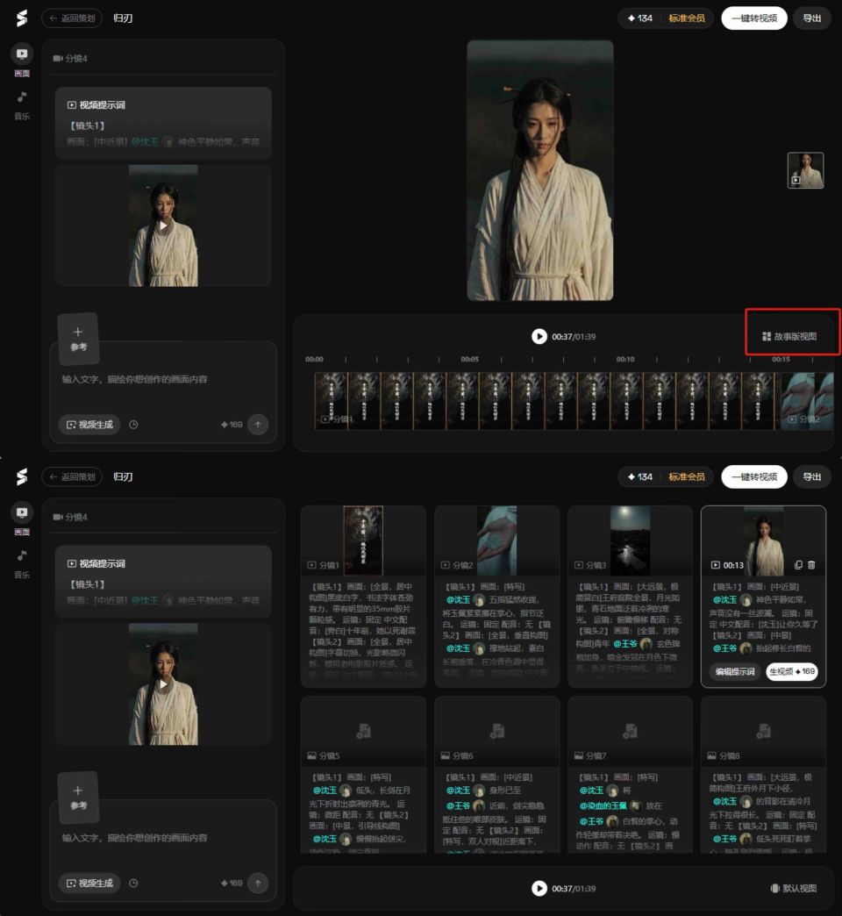Click the @沈玉 tag in the 00:13 card
842x916 pixels.
pos(724,600)
